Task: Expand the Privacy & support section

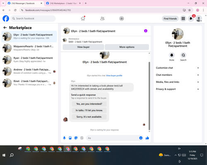Action: coord(178,89)
